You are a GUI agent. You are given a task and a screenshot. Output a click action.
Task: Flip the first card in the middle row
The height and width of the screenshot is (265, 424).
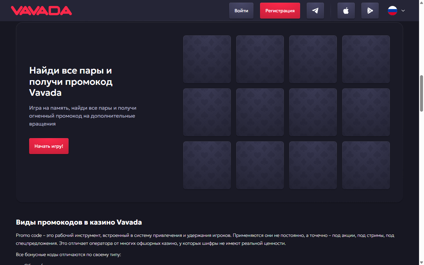[207, 112]
